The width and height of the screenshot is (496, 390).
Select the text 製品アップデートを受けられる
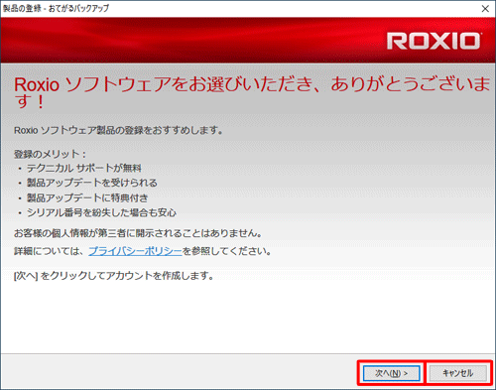(92, 183)
